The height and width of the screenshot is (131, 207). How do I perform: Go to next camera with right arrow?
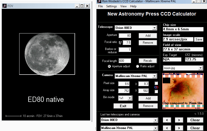[x=179, y=128]
